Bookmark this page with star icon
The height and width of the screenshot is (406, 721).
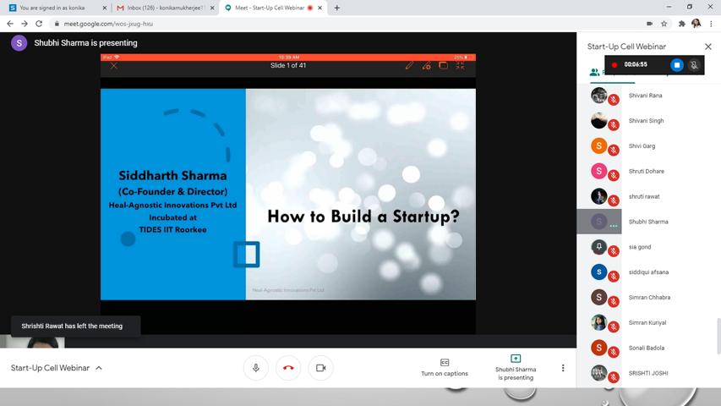(664, 24)
